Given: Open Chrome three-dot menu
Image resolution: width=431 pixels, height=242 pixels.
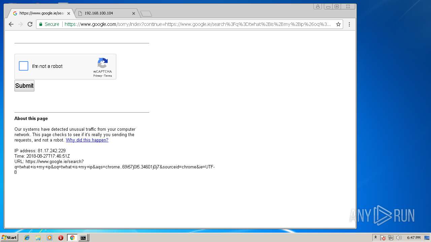Looking at the screenshot, I should click(x=349, y=24).
